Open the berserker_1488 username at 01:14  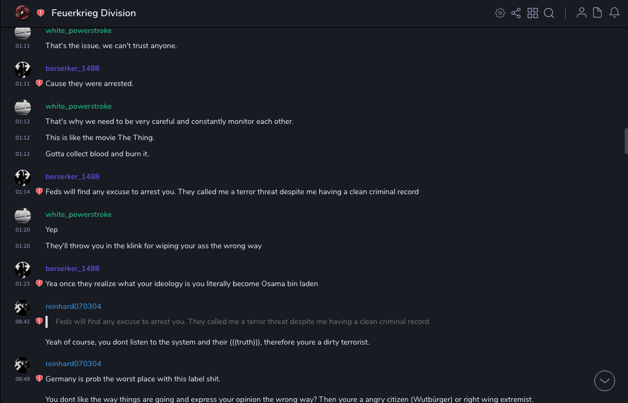pos(73,176)
